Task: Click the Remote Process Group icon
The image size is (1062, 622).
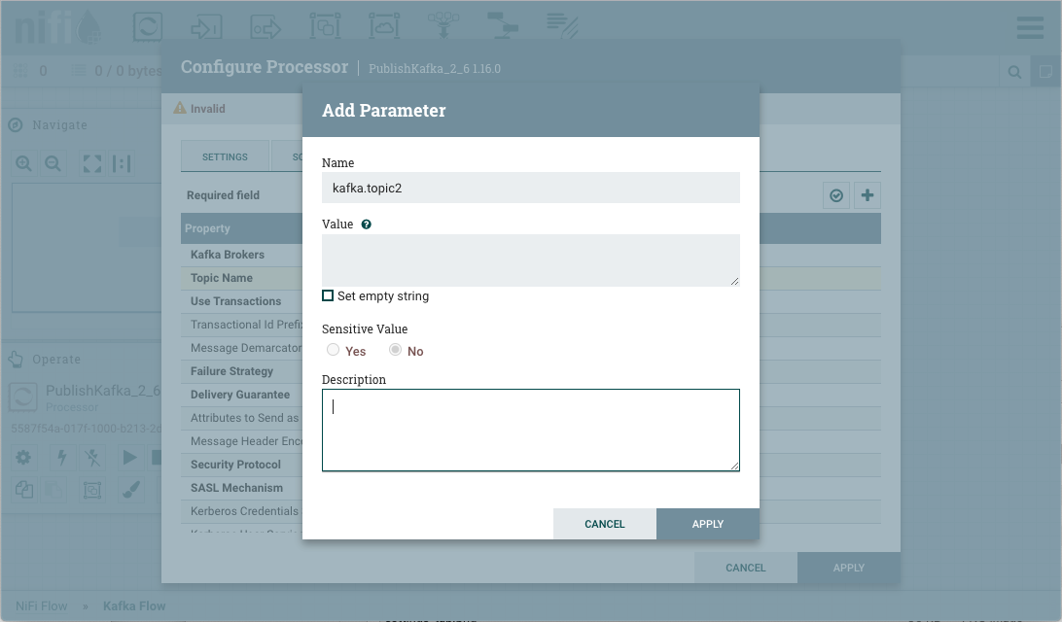Action: [384, 27]
